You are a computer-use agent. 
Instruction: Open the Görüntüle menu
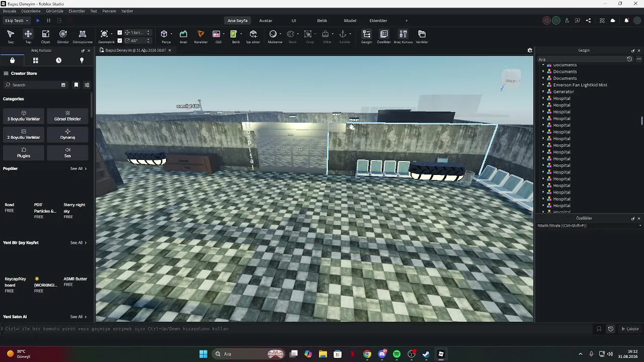54,11
